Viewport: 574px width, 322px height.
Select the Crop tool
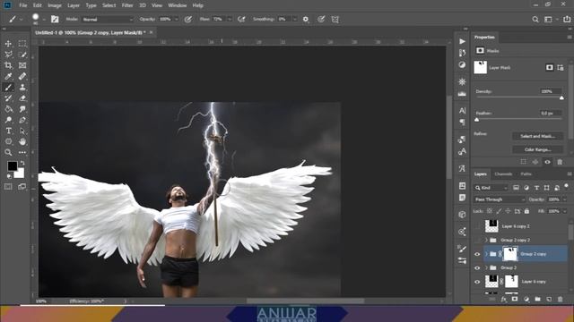pyautogui.click(x=8, y=65)
